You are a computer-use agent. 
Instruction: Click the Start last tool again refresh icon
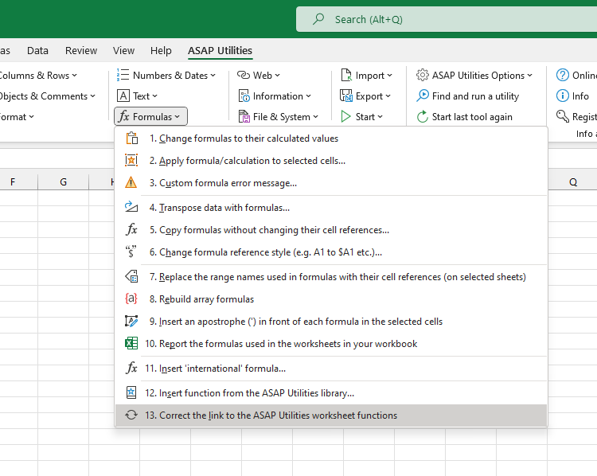tap(423, 116)
